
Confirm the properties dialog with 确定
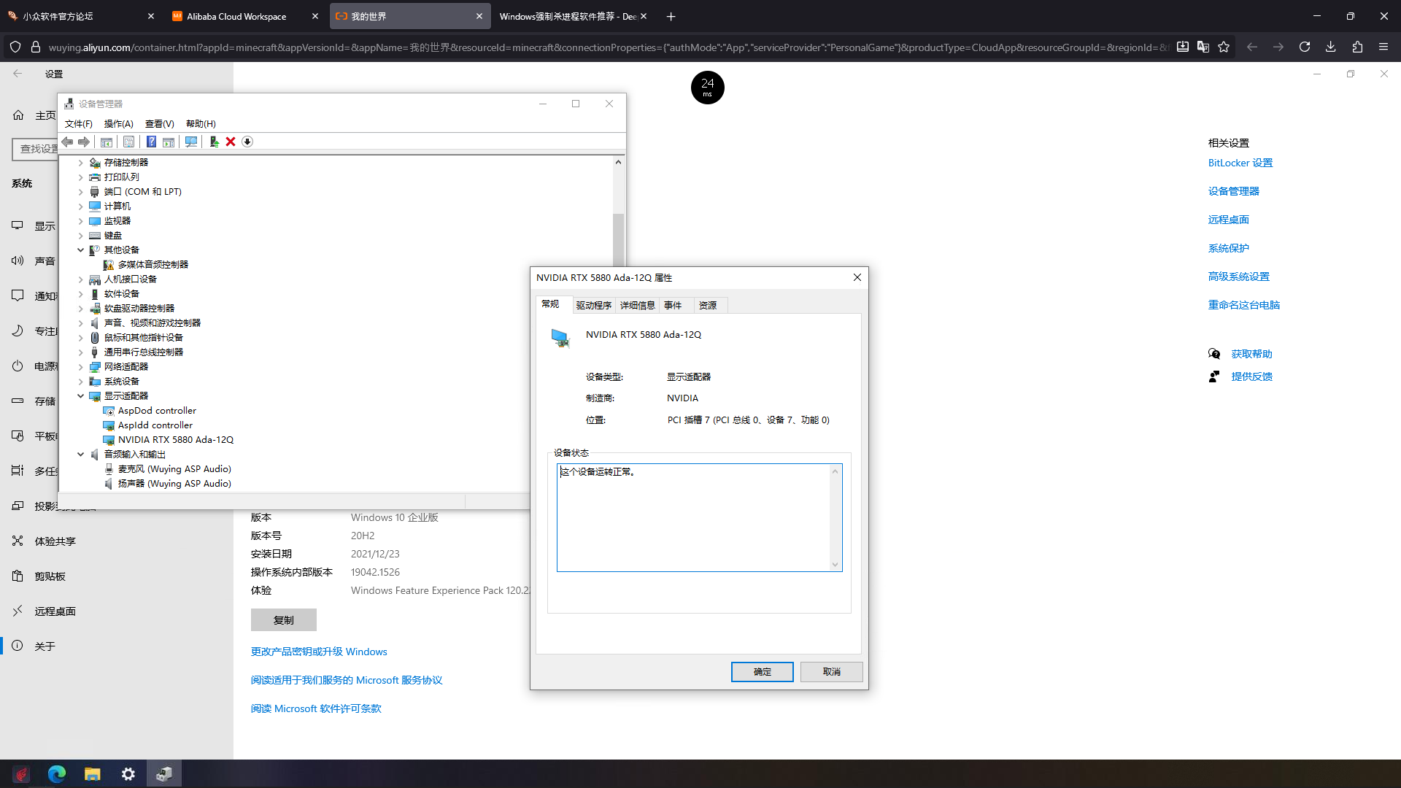[x=762, y=671]
